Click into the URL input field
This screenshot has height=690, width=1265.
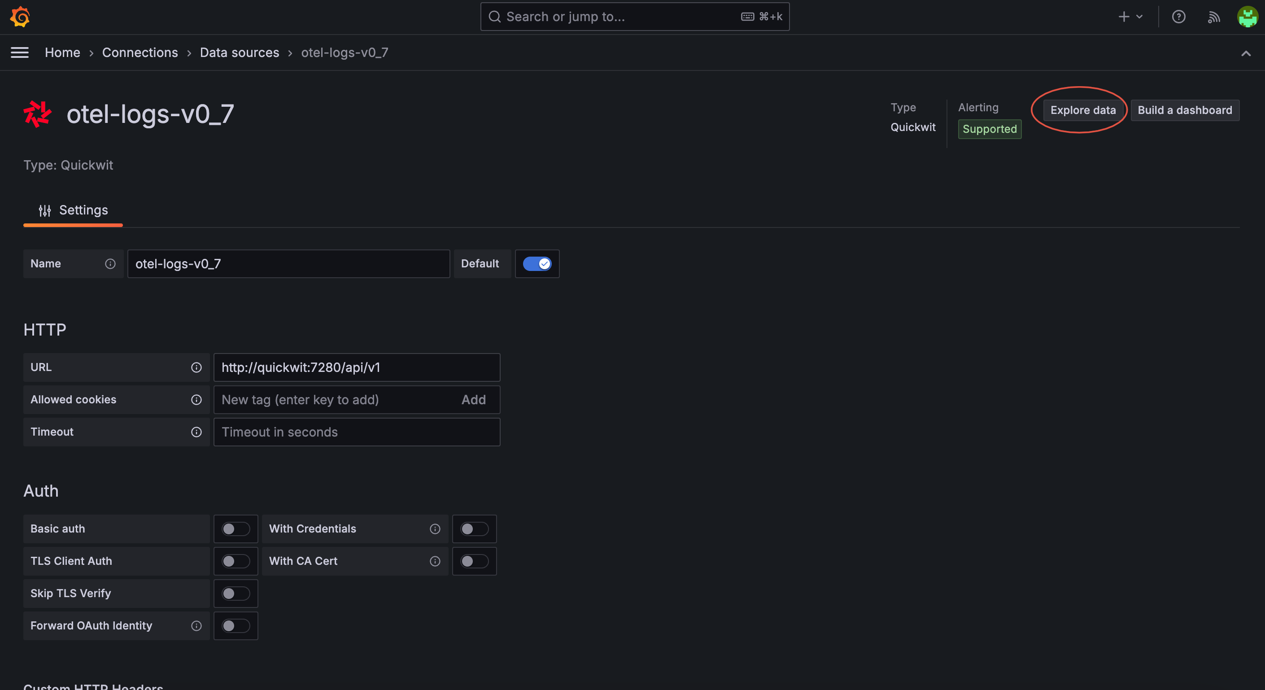[x=357, y=367]
